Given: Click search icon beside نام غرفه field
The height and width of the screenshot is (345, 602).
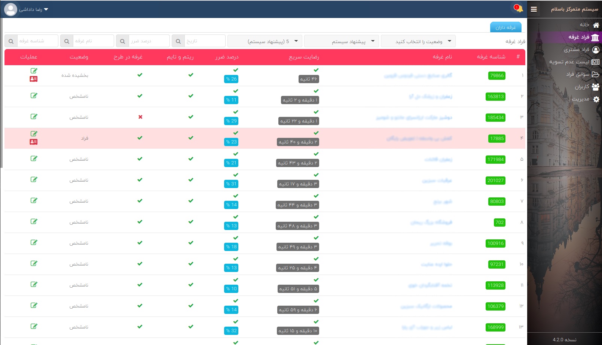Looking at the screenshot, I should (67, 41).
